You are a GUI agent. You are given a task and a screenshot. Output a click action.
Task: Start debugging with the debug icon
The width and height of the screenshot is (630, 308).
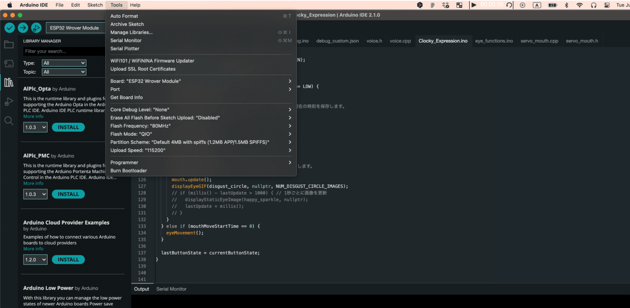36,28
